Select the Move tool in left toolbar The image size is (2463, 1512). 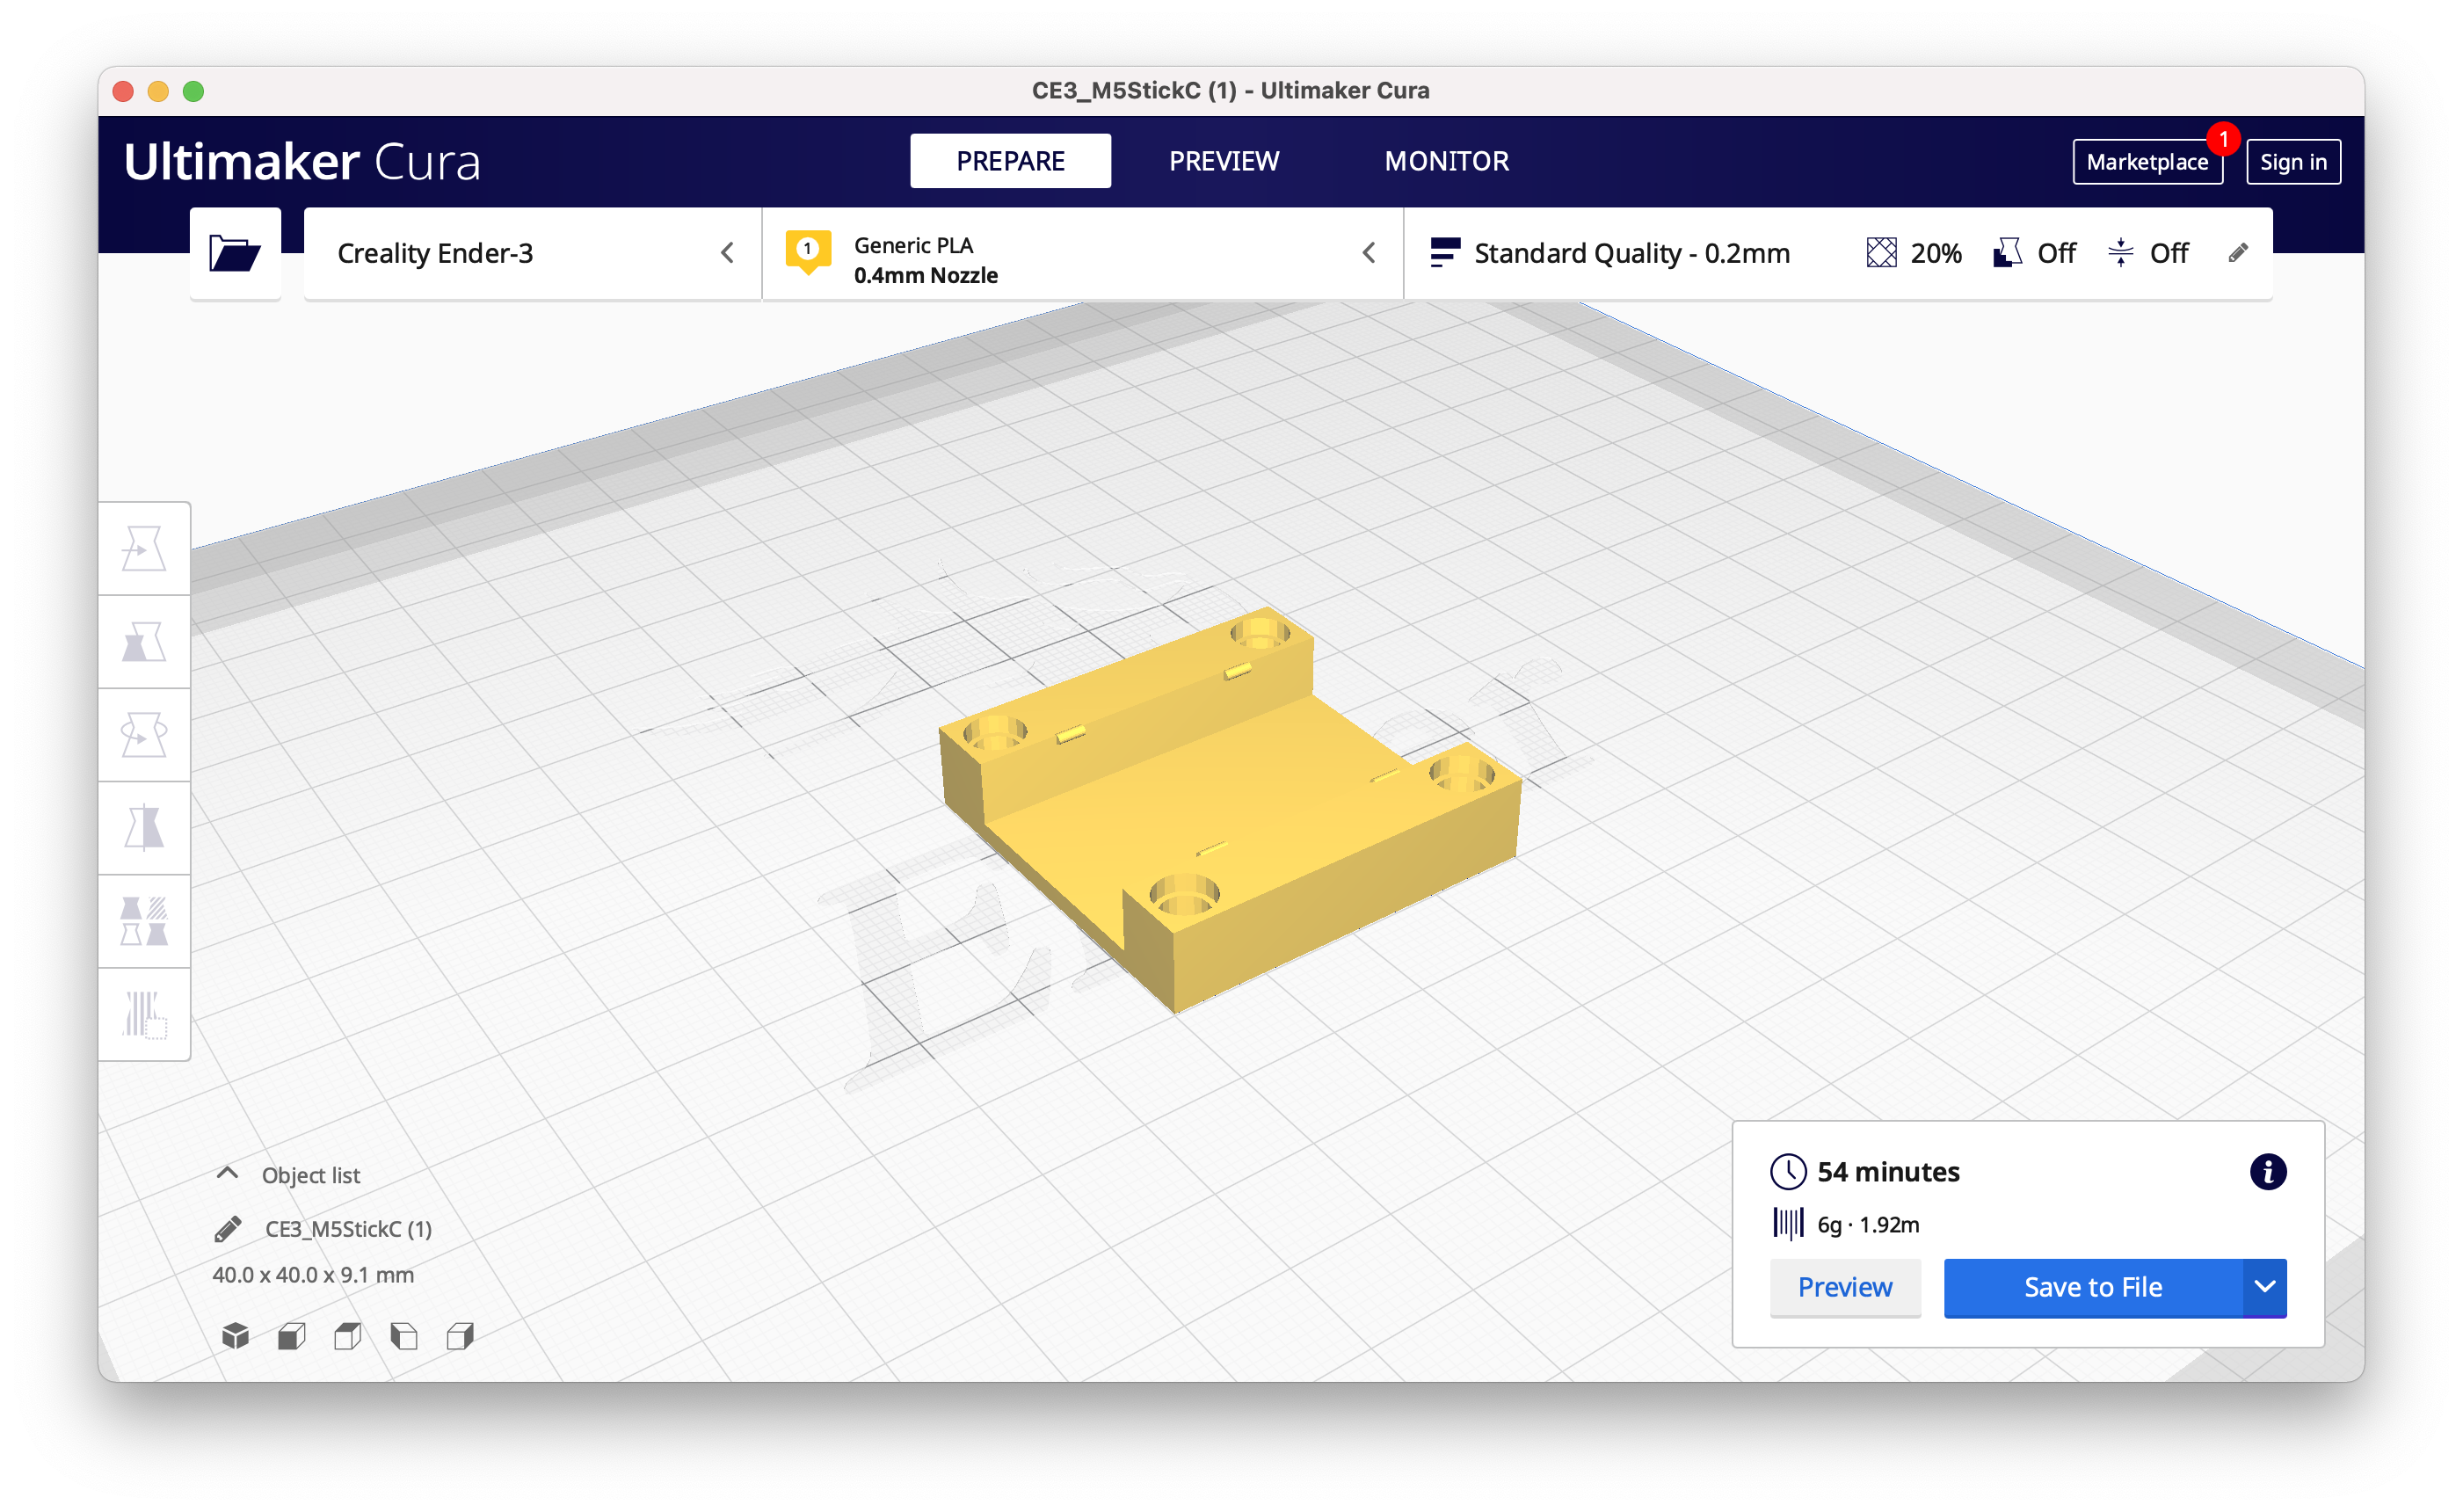point(144,549)
